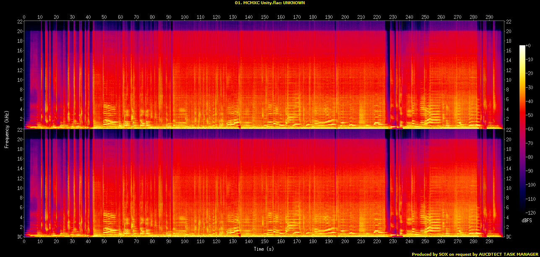This screenshot has height=257, width=540.
Task: Click the 'DC' label on the left frequency axis
Action: [x=19, y=237]
